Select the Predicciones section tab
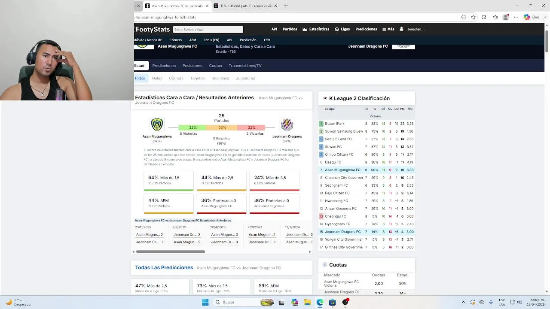Screen dimensions: 550x309 click(164, 66)
